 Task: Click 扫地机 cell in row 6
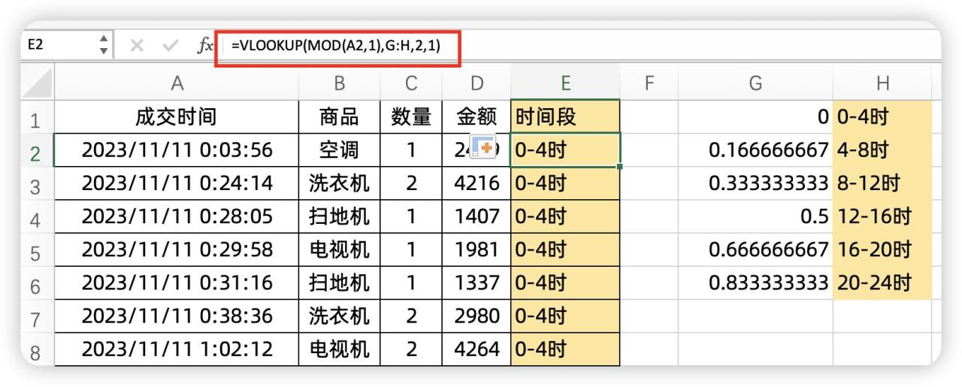[x=340, y=284]
